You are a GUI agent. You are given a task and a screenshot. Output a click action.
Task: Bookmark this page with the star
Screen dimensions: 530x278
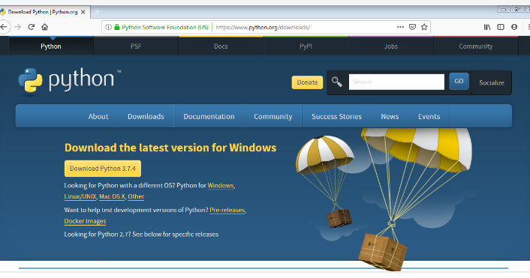coord(424,27)
